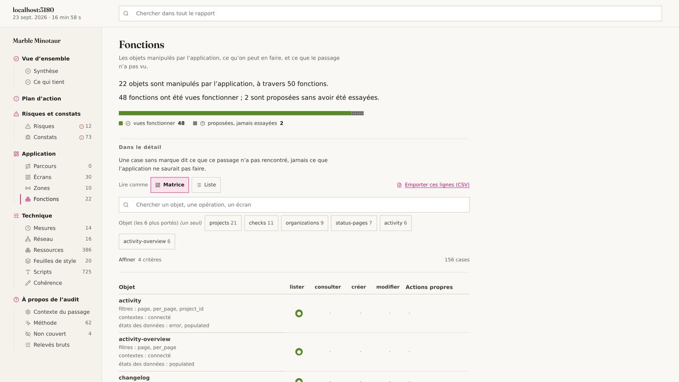Select Fonctions in the sidebar
Image resolution: width=679 pixels, height=382 pixels.
46,199
